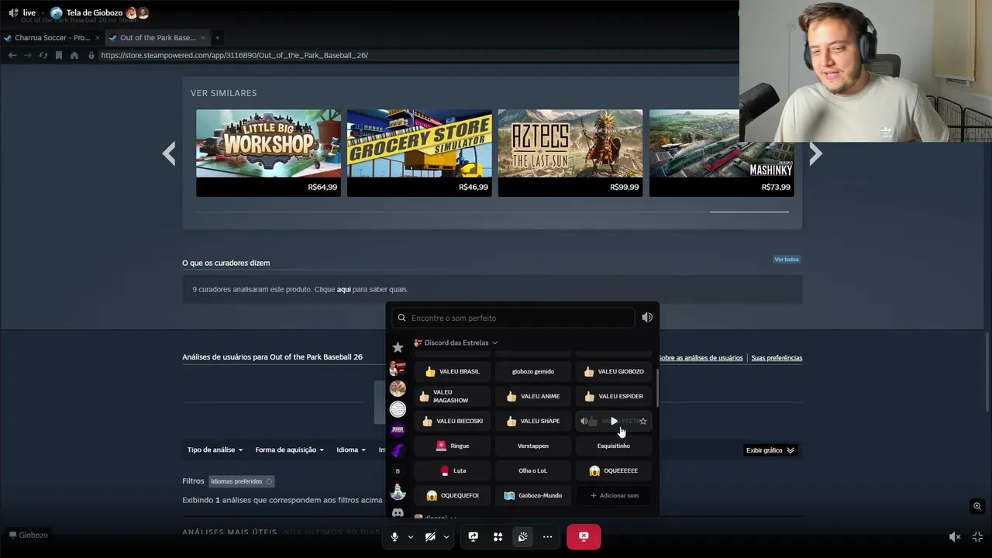Image resolution: width=992 pixels, height=558 pixels.
Task: Select the Discord logo in soundboard sidebar
Action: 398,512
